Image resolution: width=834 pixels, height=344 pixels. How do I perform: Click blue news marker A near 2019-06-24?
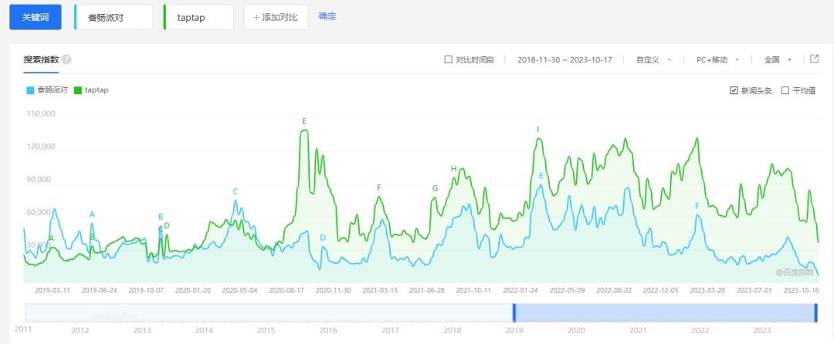pos(92,214)
